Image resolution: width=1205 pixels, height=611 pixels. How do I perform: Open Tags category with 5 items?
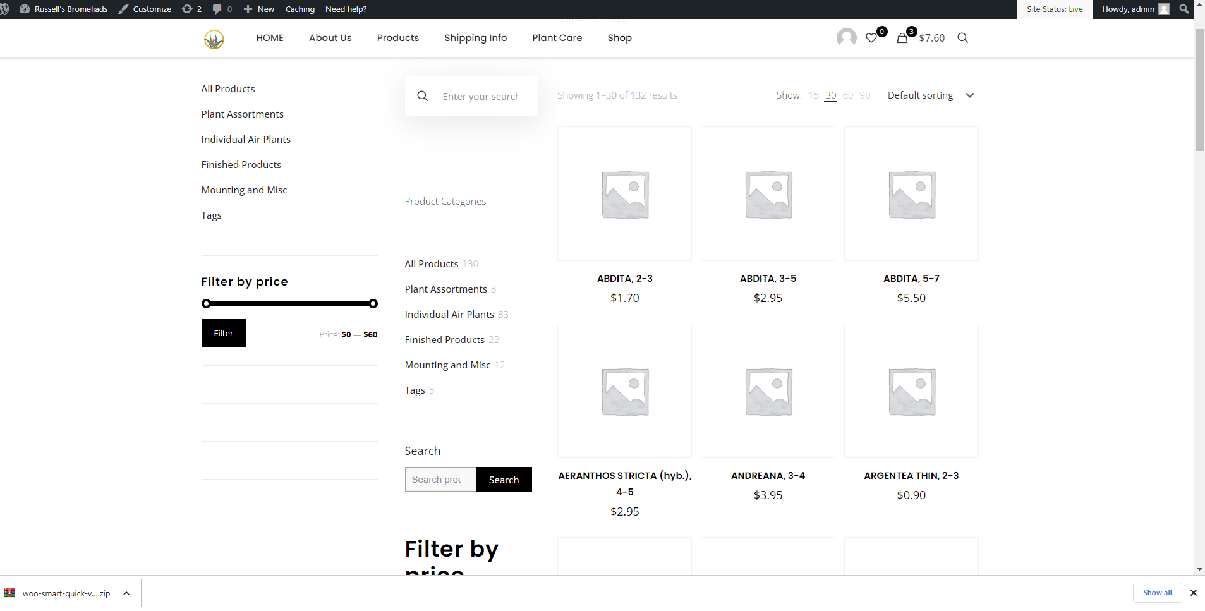coord(415,390)
